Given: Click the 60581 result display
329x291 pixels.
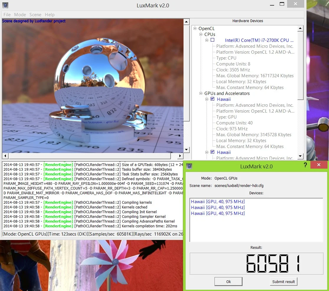Looking at the screenshot, I should [256, 263].
